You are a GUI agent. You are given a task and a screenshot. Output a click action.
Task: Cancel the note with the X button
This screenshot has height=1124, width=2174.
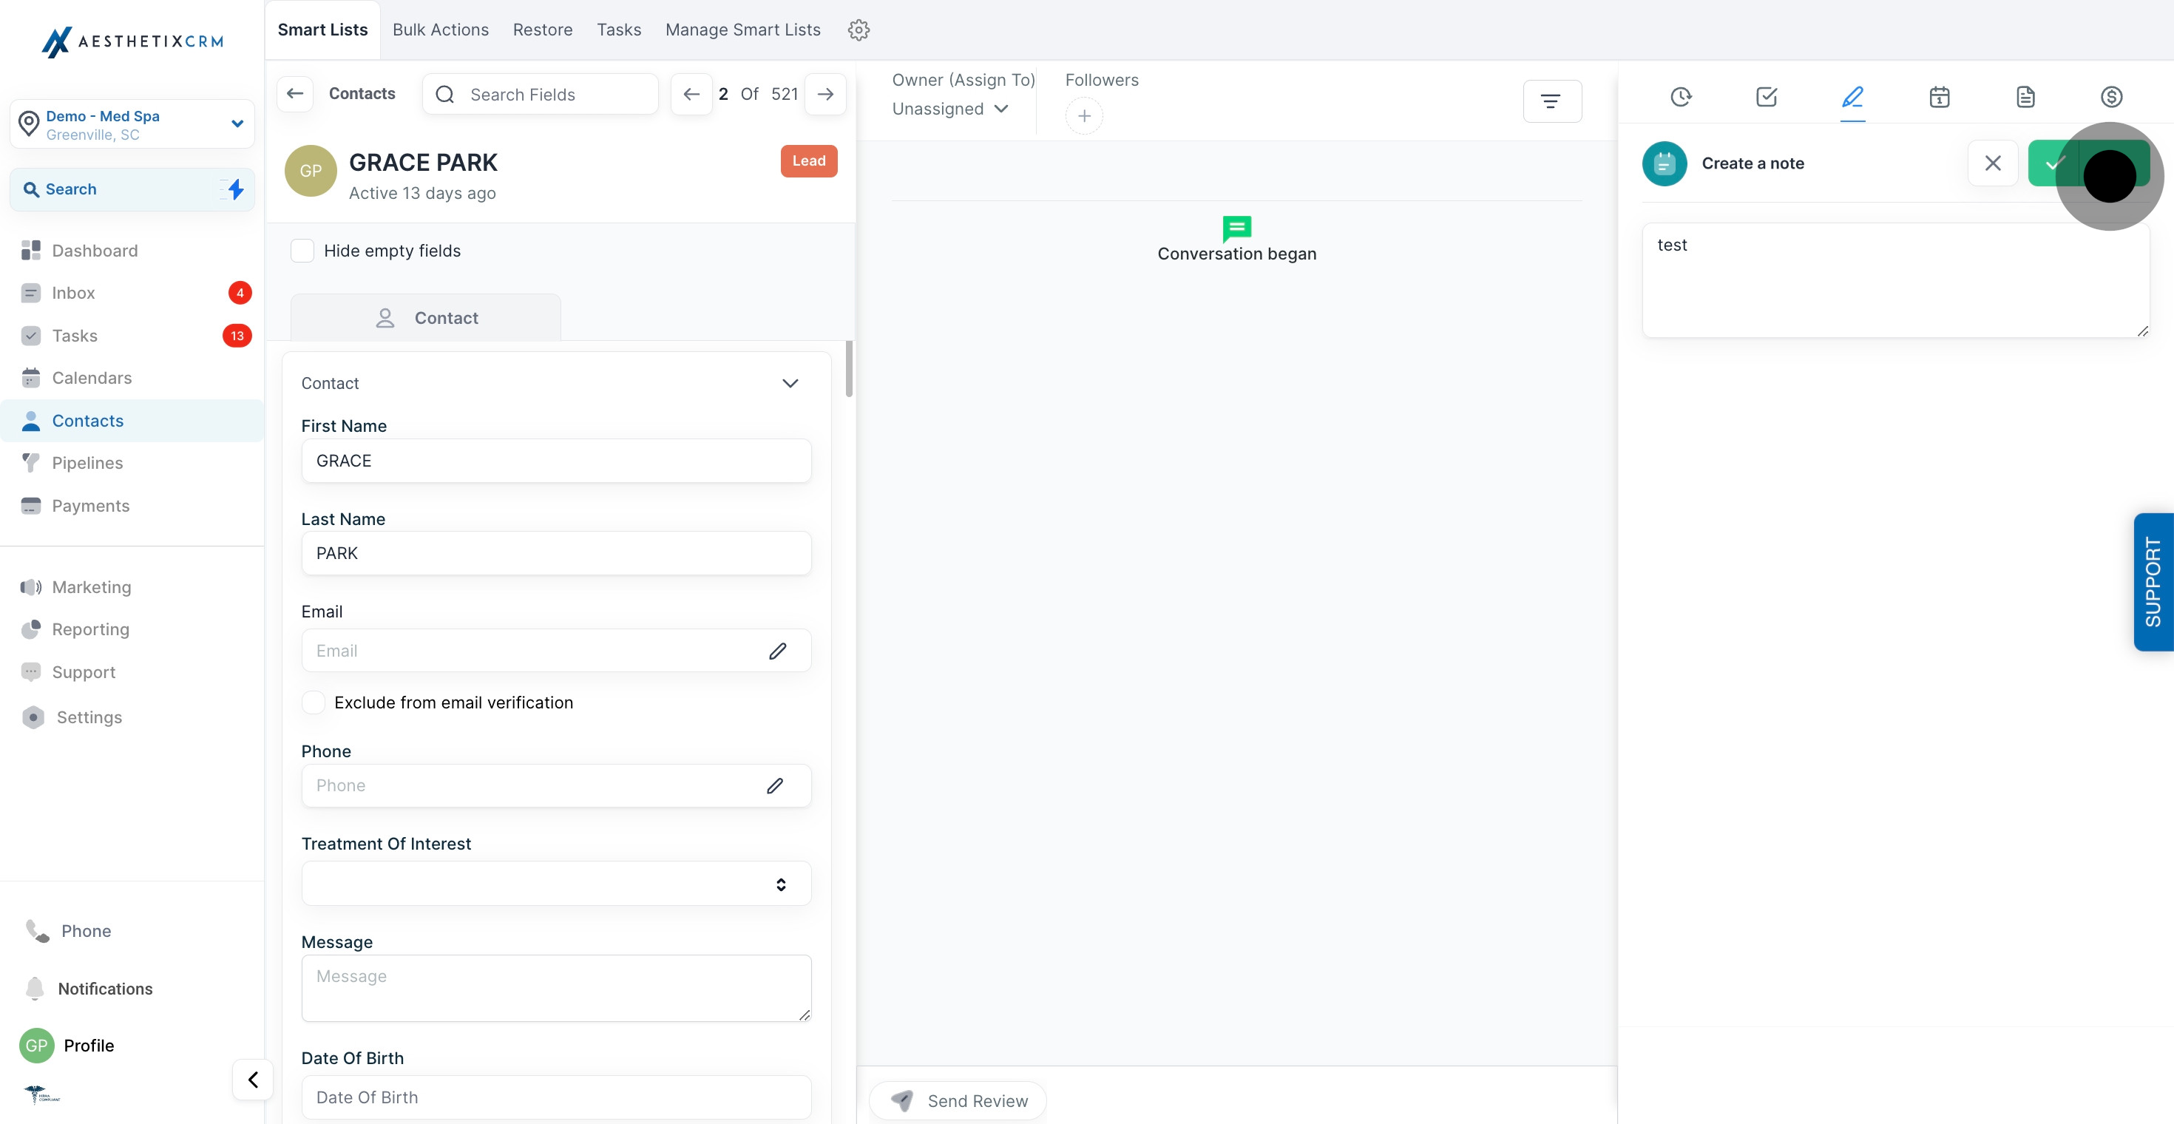pos(1993,163)
